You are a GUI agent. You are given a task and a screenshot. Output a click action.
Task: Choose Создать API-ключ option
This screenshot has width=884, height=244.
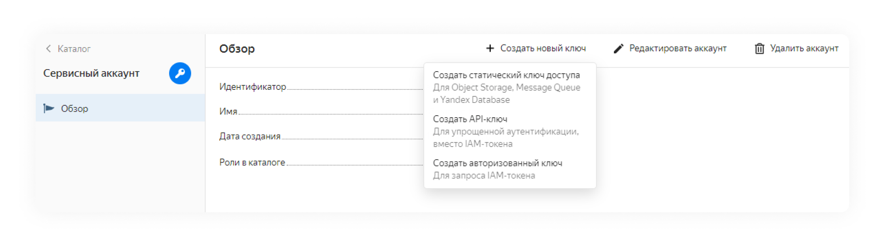pyautogui.click(x=470, y=119)
